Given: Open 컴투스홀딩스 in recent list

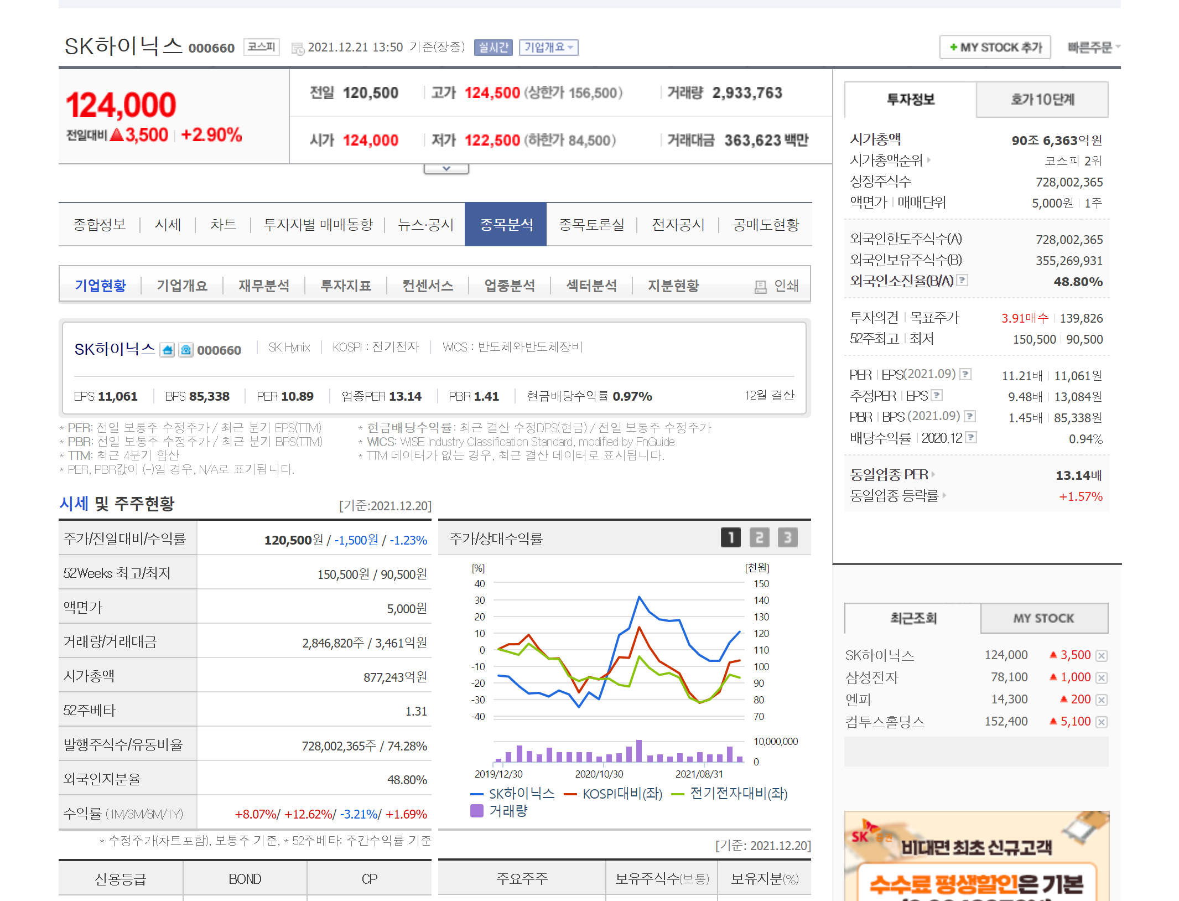Looking at the screenshot, I should pos(885,722).
